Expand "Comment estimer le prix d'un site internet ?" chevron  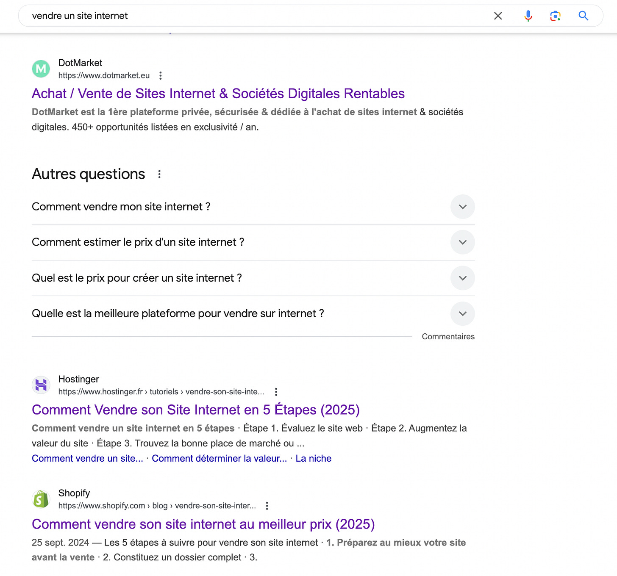click(x=463, y=242)
